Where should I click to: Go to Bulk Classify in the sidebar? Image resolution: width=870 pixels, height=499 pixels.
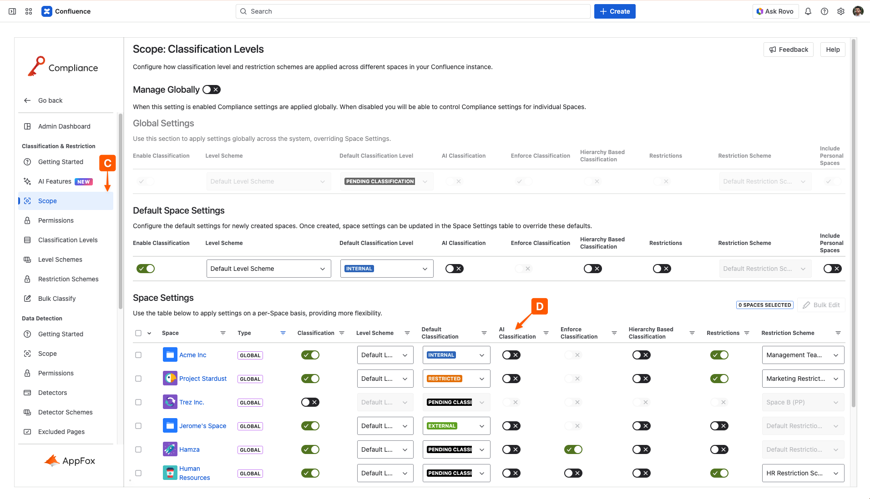pyautogui.click(x=57, y=299)
